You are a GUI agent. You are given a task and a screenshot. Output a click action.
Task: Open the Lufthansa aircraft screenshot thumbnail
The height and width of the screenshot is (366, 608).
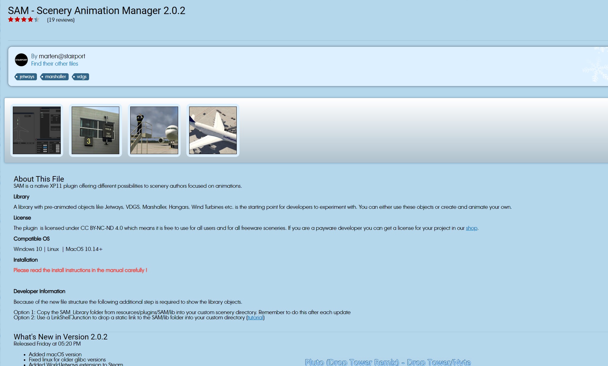pyautogui.click(x=213, y=130)
